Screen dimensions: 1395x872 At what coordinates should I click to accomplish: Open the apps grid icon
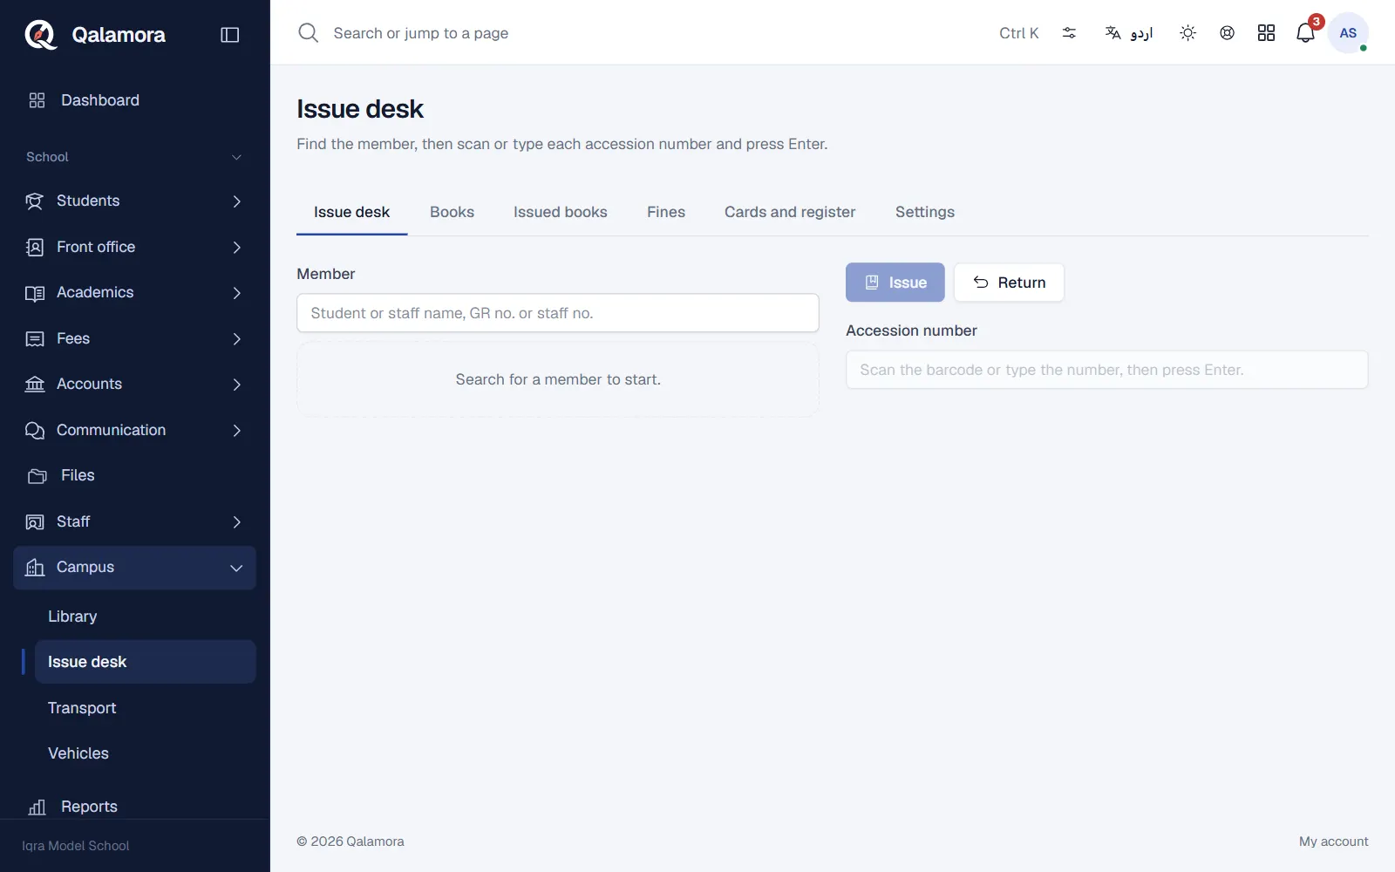click(x=1266, y=33)
